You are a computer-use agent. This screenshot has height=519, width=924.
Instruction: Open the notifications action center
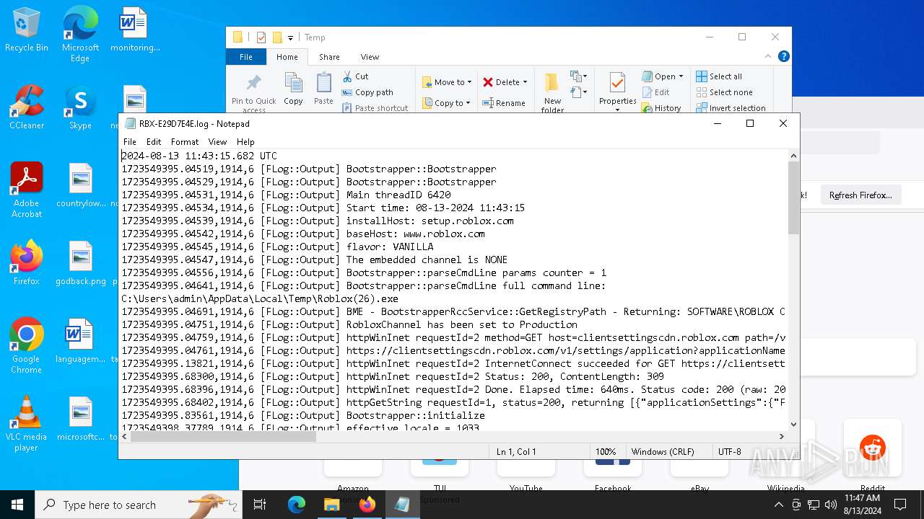(x=899, y=505)
